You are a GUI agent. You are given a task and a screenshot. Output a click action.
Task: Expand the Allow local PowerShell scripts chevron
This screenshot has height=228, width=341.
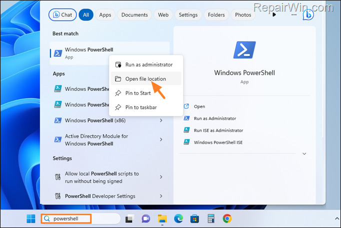point(161,177)
